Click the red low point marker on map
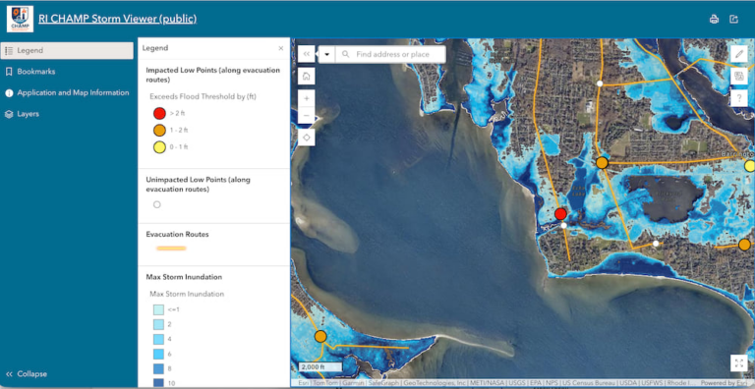755x389 pixels. (560, 214)
